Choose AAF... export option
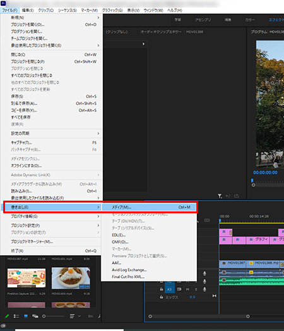284x331 pixels. coord(149,263)
